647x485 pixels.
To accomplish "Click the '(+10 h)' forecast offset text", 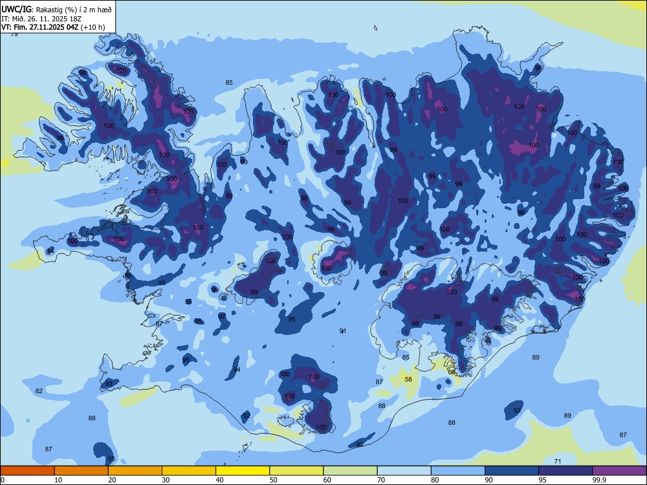I will 93,28.
